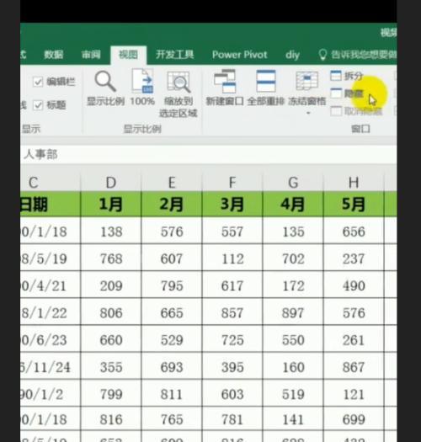Select cell with value 781
The width and height of the screenshot is (421, 442).
232,419
